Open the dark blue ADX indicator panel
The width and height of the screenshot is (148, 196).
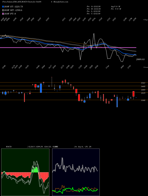tap(76, 172)
